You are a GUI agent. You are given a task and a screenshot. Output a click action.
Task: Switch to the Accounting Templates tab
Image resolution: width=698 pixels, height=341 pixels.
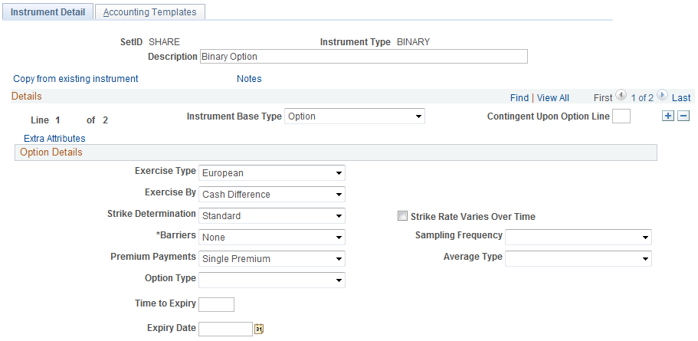pyautogui.click(x=149, y=12)
